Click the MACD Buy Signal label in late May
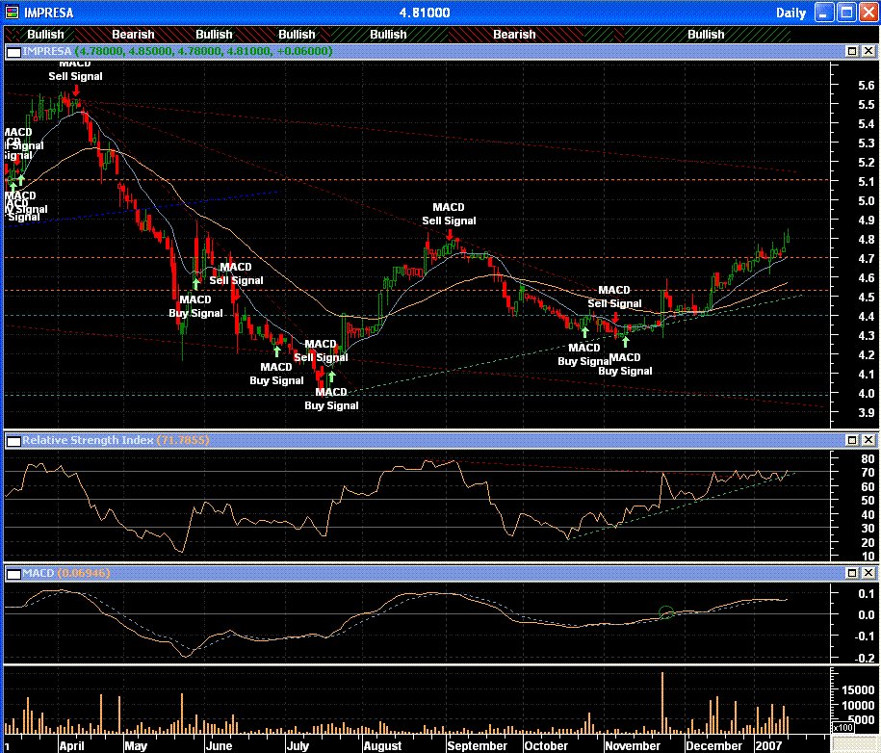Screen dimensions: 881x753 point(195,306)
